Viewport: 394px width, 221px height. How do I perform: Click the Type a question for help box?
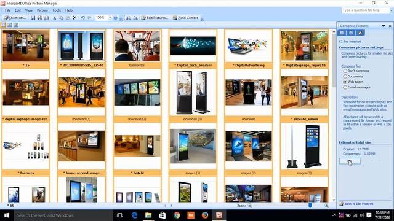pos(366,10)
